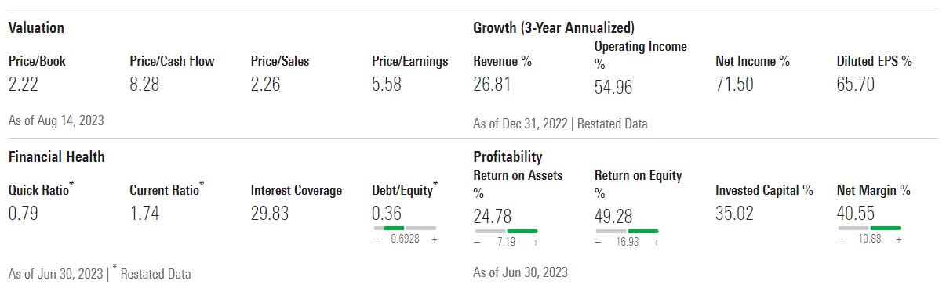Screen dimensions: 946x295
Task: Click the Return on Assets comparison bar
Action: coord(506,231)
